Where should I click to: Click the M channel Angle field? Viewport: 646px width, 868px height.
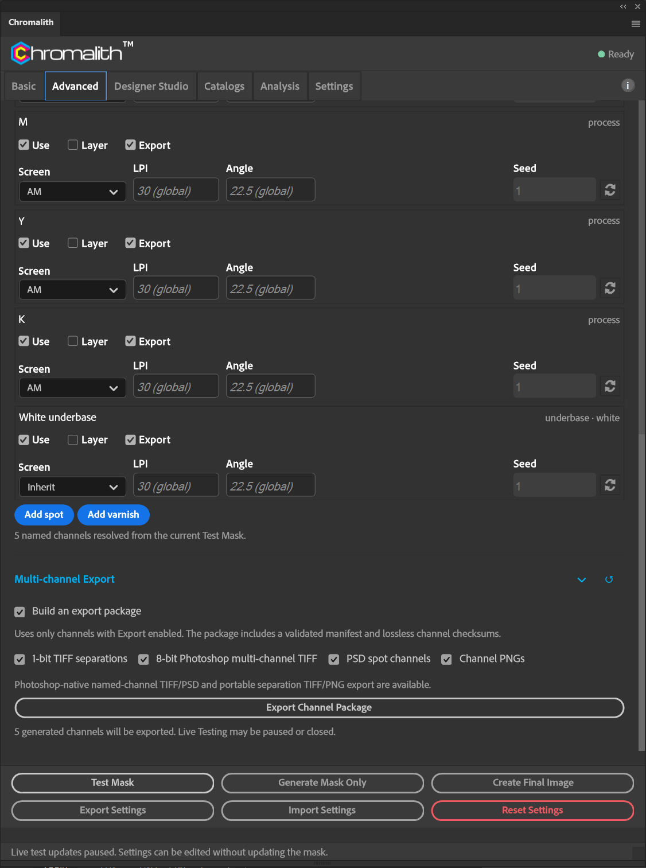pyautogui.click(x=271, y=190)
